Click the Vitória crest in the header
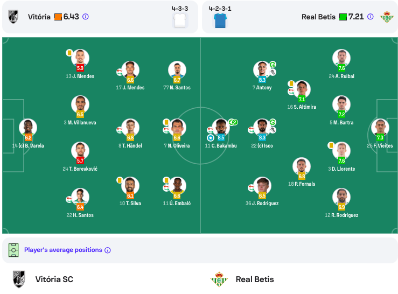Image resolution: width=398 pixels, height=294 pixels. coord(13,17)
